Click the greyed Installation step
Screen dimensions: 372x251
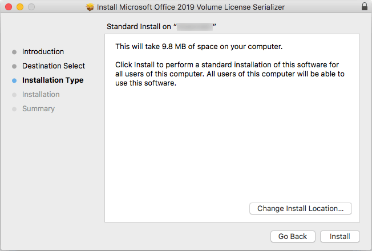tap(41, 94)
